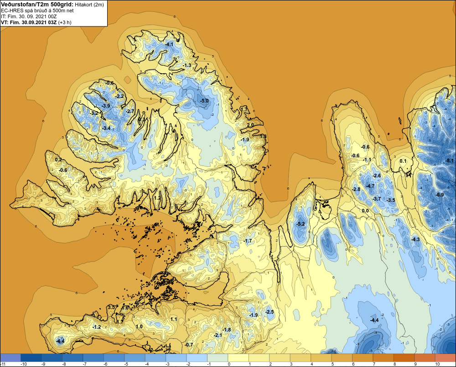Select the -2.5 temperature value
Viewport: 456px width, 367px height.
(270, 312)
